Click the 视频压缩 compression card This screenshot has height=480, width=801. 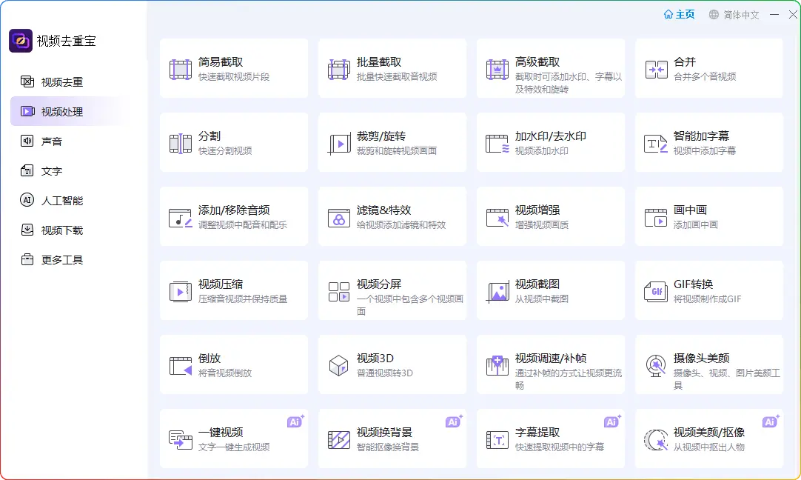(x=233, y=290)
